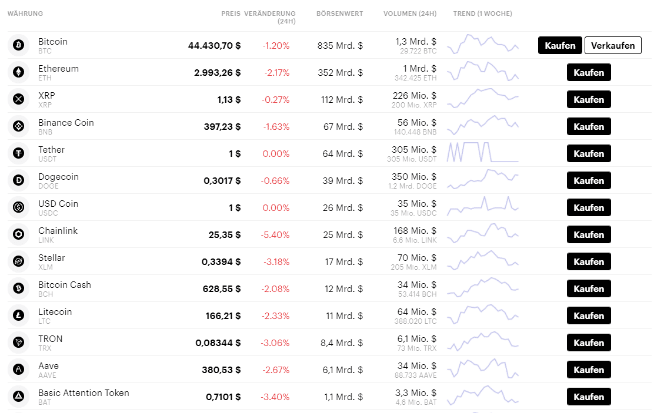Click the Bitcoin price 44.430,70 $
Viewport: 654px width, 413px height.
coord(215,46)
